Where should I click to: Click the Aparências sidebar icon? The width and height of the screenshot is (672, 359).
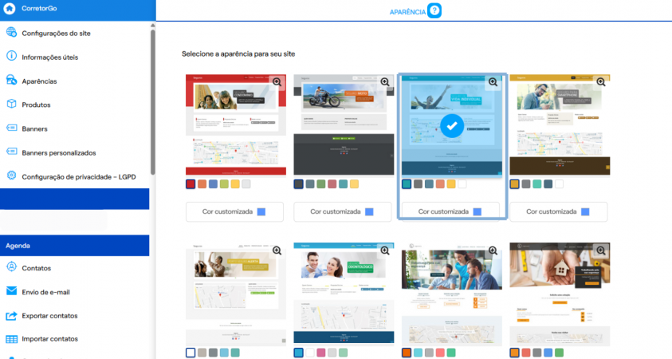(12, 81)
